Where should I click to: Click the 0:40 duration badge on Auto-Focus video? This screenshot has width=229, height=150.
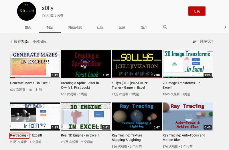tap(208, 127)
